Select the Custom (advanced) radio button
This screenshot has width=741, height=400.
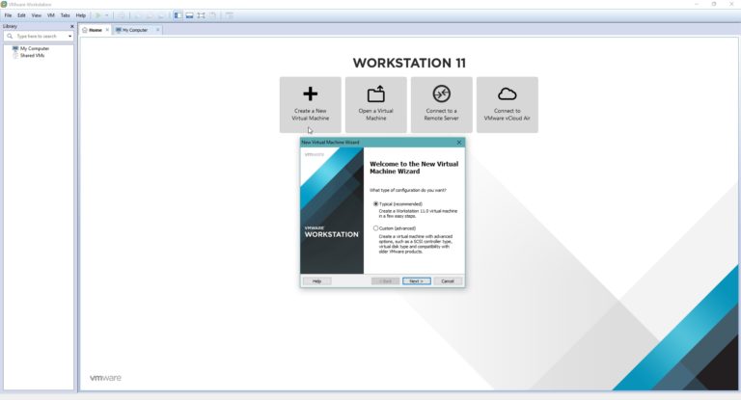coord(375,228)
